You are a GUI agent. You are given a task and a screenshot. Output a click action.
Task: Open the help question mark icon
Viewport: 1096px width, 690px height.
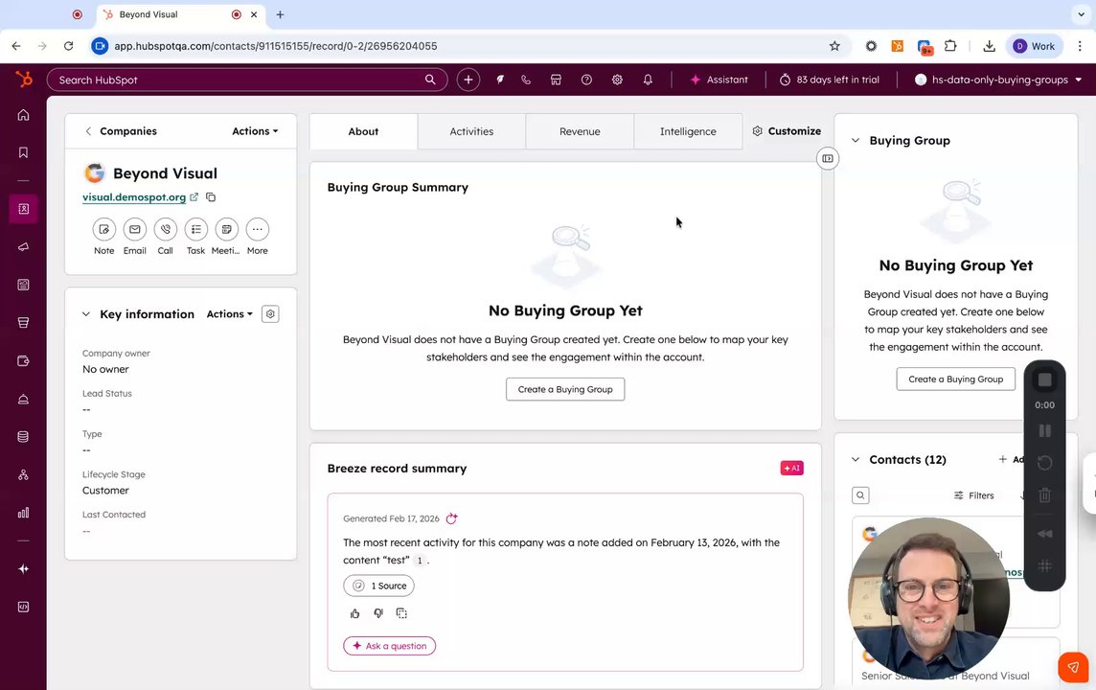(x=586, y=80)
